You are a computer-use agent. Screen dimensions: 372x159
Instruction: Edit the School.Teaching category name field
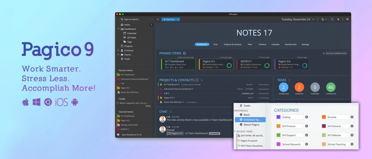click(338, 144)
